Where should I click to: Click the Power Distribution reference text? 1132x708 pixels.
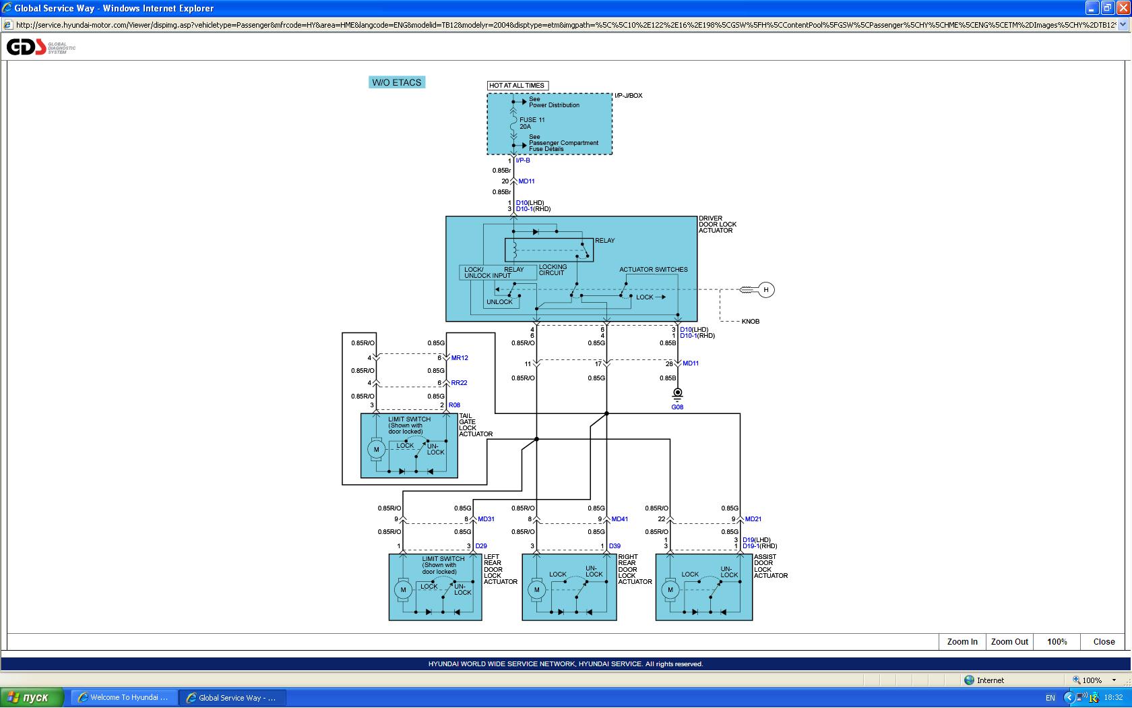(554, 105)
